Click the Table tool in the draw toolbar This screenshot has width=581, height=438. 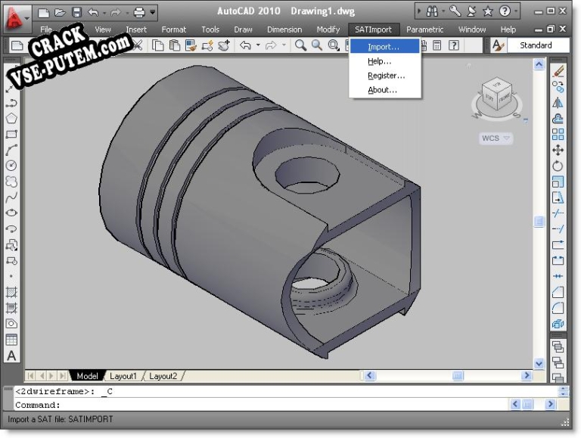tap(11, 340)
